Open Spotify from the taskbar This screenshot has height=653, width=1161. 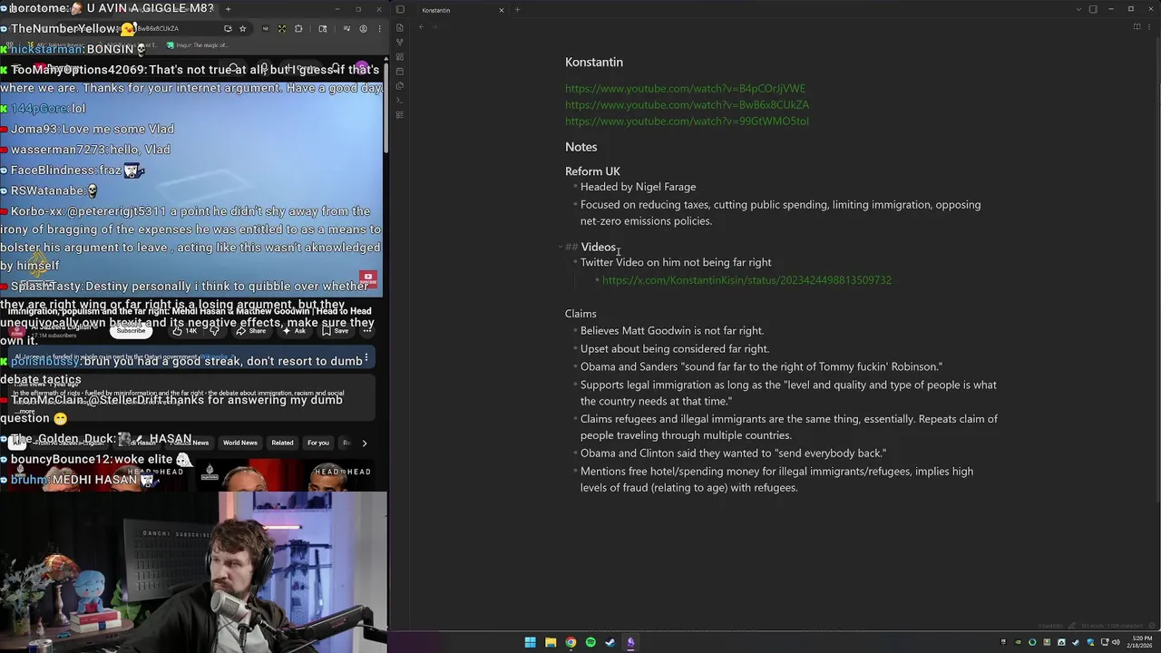pos(590,642)
